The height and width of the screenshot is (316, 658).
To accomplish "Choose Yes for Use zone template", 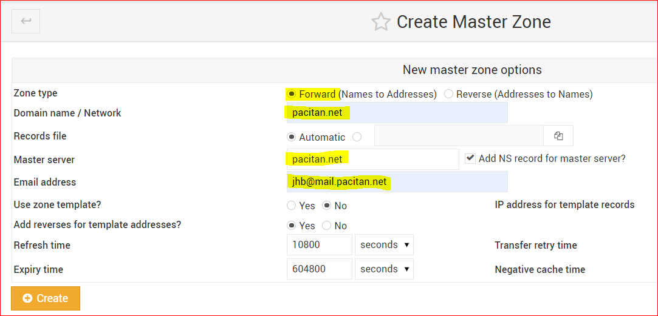I will point(292,206).
